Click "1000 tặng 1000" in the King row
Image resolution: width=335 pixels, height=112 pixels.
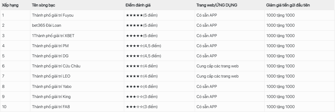coord(280,96)
